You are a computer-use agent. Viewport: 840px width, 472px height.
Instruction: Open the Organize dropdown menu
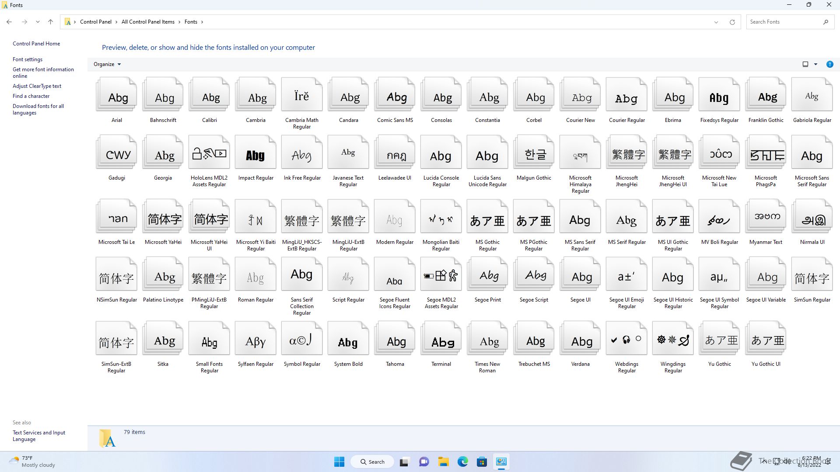[x=107, y=64]
